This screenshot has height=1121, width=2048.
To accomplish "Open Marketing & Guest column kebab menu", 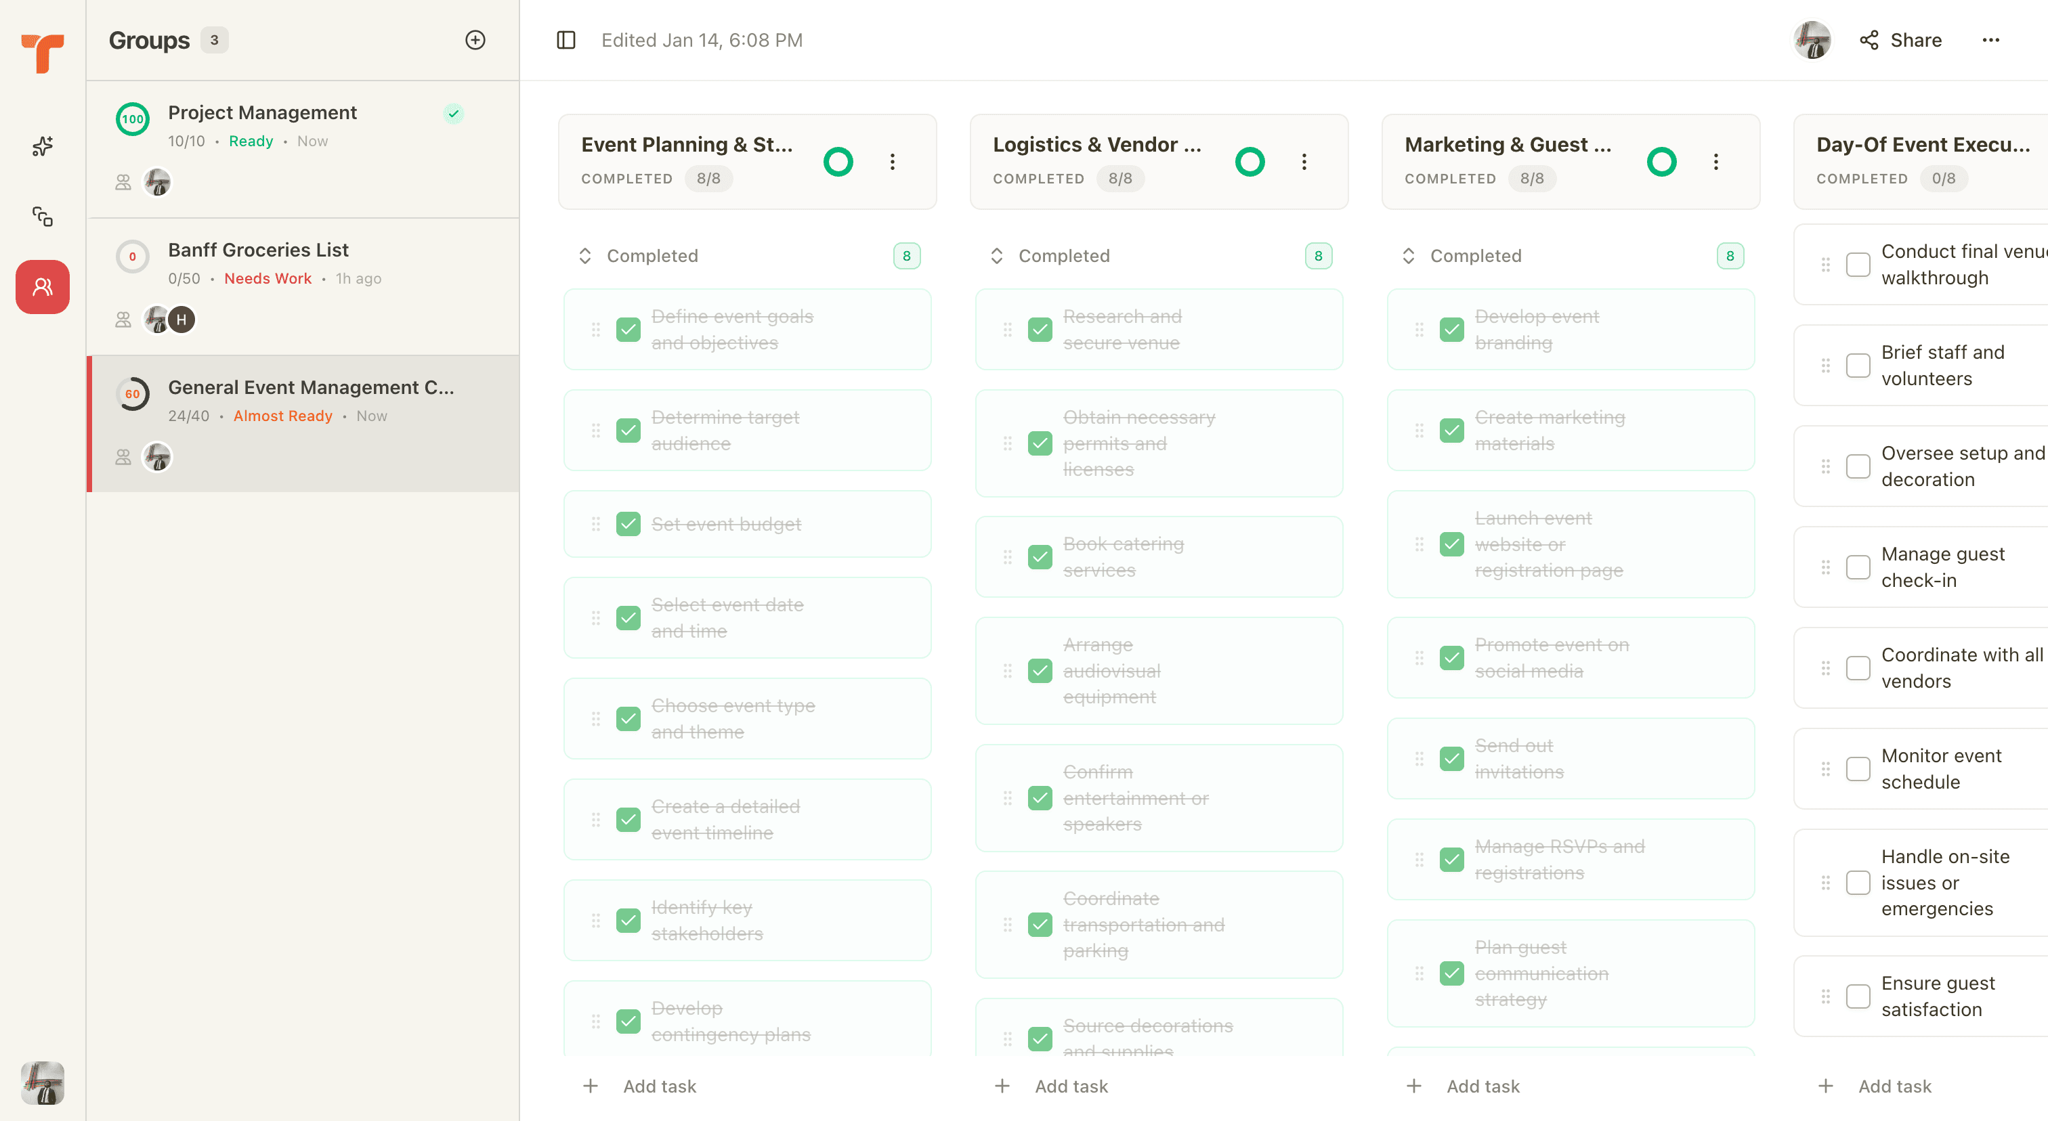I will (x=1715, y=162).
